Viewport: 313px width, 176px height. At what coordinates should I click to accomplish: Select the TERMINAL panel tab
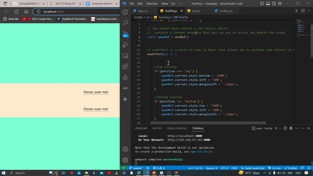pyautogui.click(x=198, y=128)
